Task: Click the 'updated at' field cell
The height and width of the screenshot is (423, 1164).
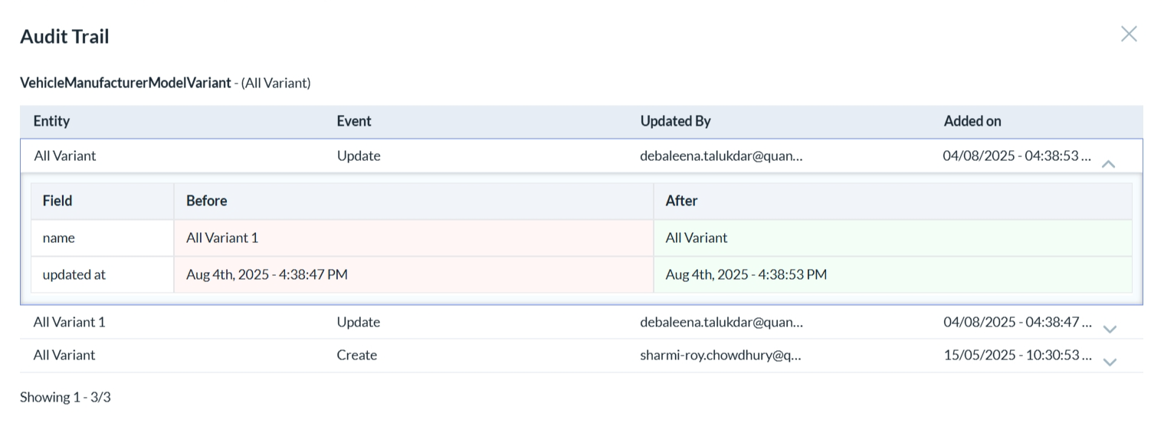Action: pyautogui.click(x=74, y=274)
